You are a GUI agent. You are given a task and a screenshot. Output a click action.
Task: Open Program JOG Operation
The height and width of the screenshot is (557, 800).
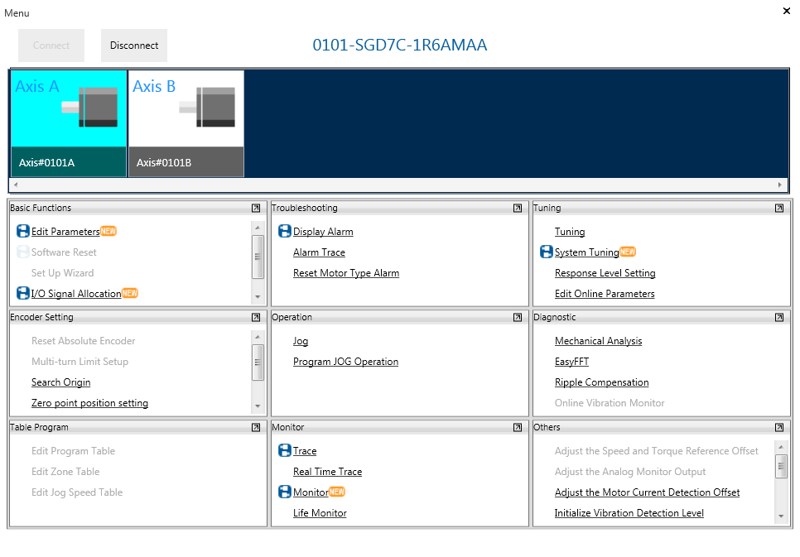pos(345,362)
